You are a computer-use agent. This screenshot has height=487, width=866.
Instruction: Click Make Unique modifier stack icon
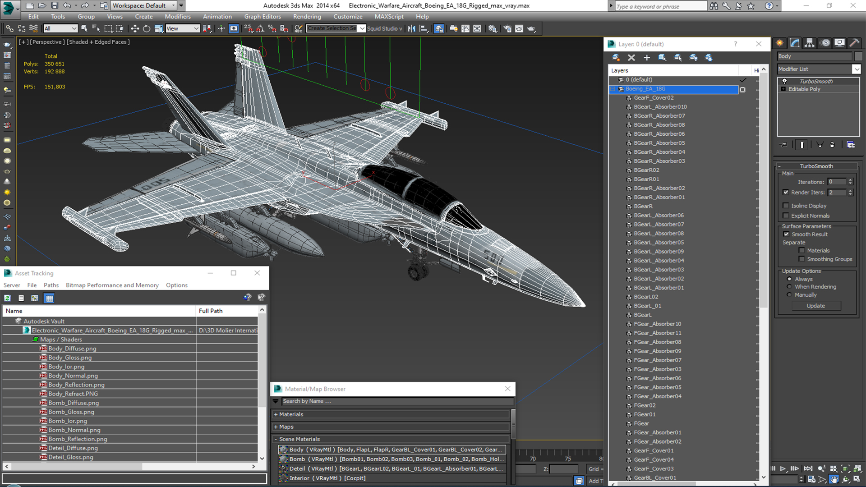point(820,145)
